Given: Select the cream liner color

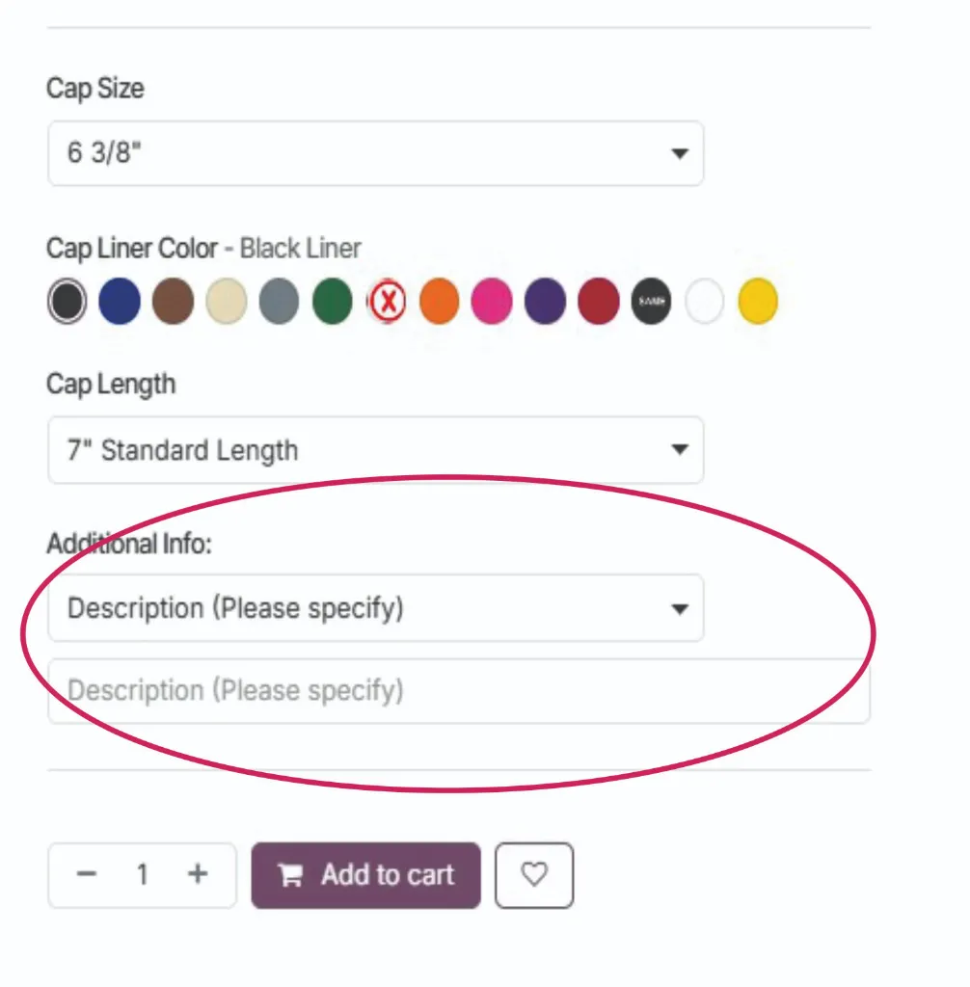Looking at the screenshot, I should tap(226, 301).
